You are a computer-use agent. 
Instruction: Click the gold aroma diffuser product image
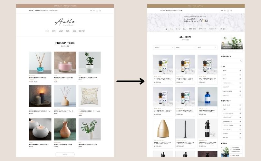pos(163,129)
